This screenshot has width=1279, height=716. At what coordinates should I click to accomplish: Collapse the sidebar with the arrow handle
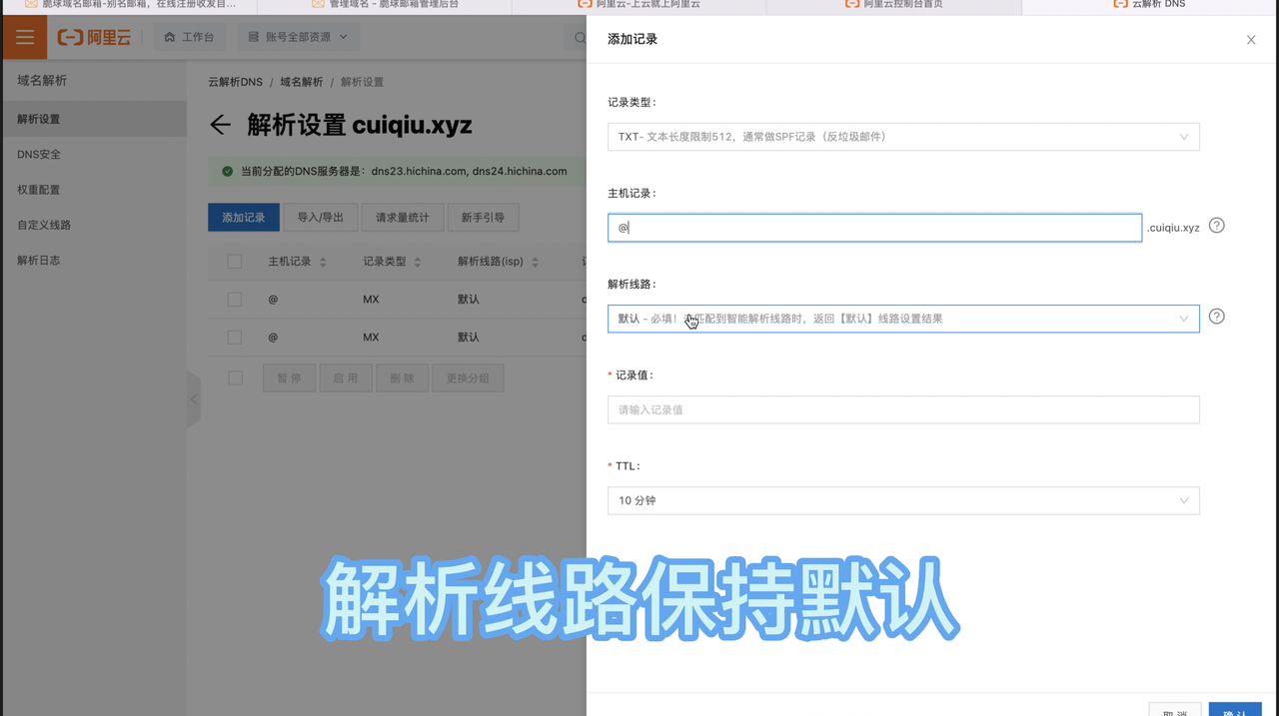[194, 399]
